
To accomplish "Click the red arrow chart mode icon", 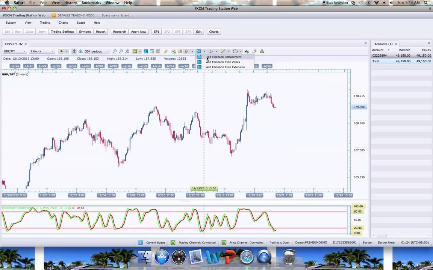I will (x=74, y=51).
